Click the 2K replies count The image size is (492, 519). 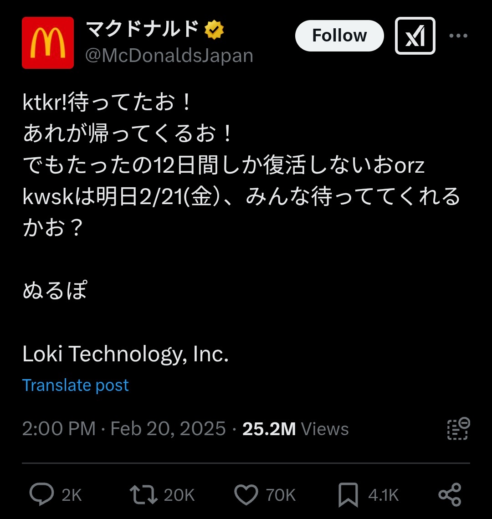[72, 495]
